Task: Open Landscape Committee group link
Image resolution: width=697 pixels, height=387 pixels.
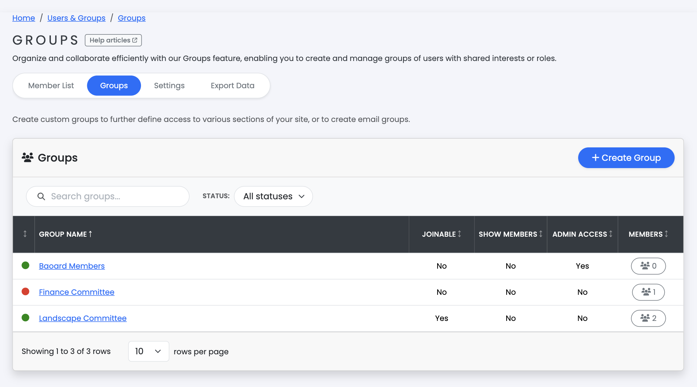Action: tap(83, 318)
